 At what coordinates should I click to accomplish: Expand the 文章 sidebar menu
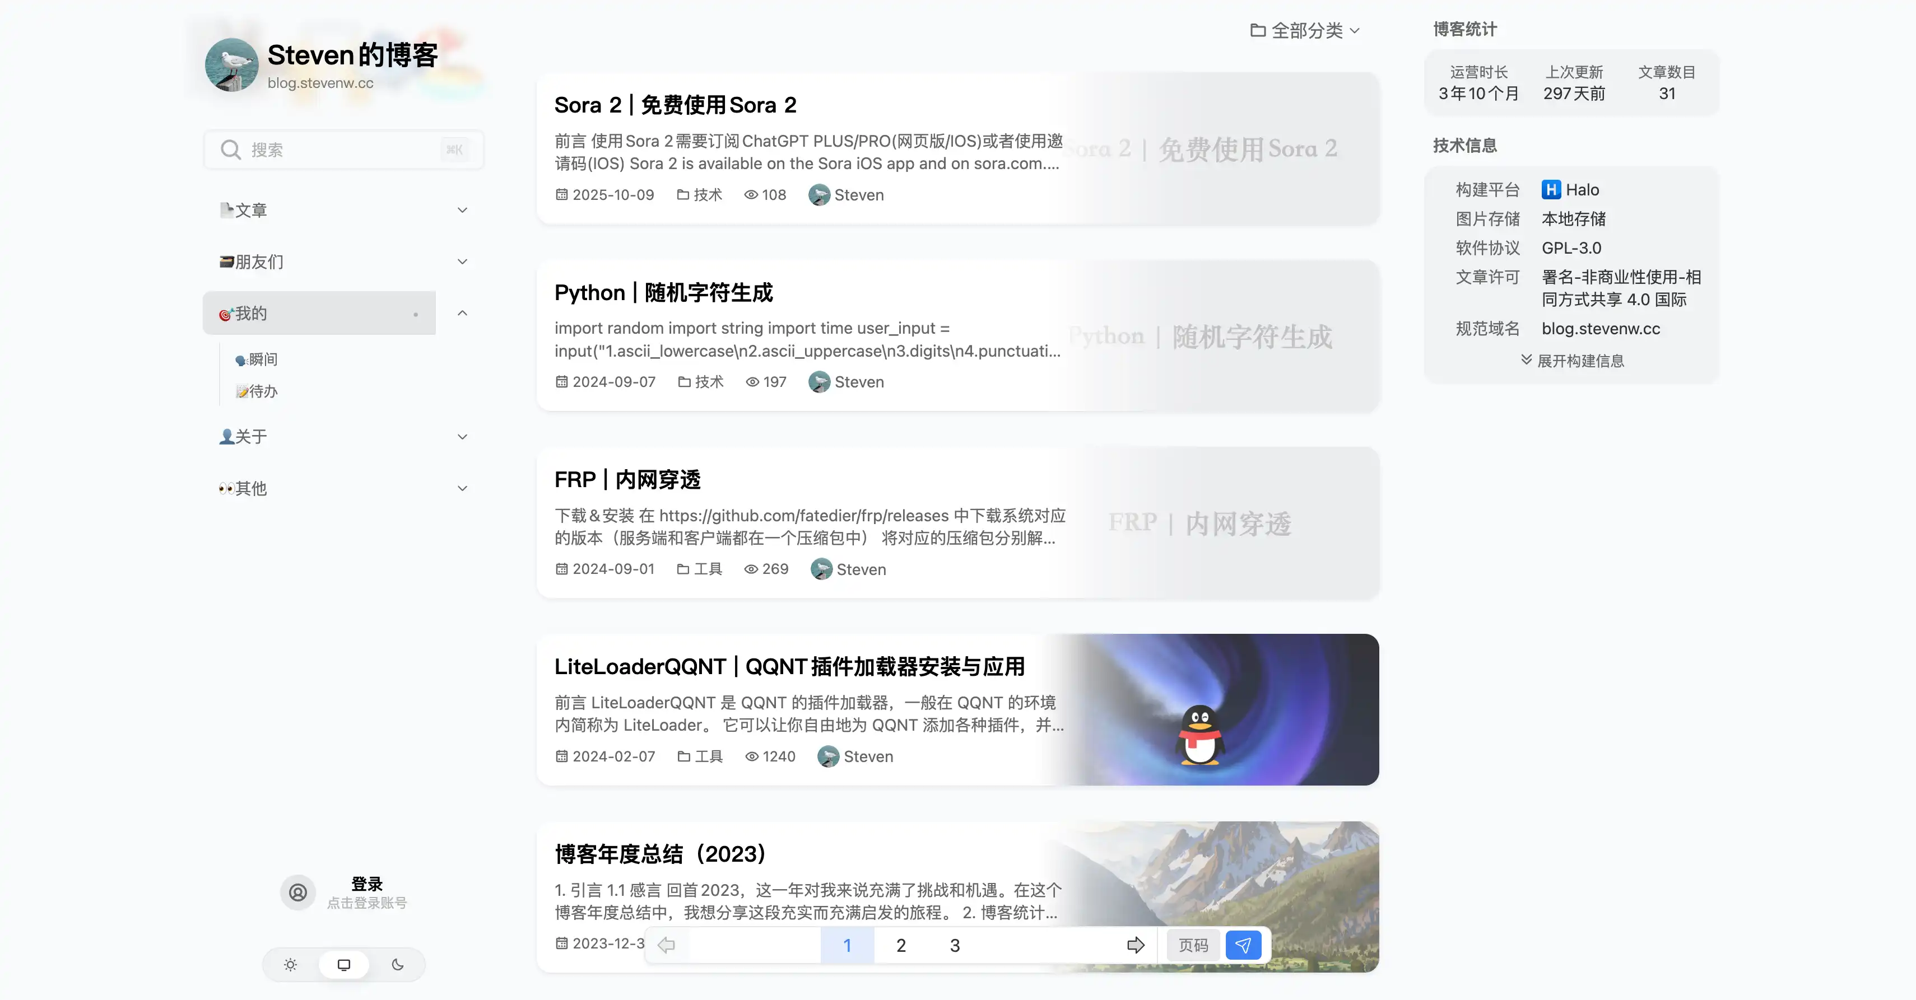point(462,211)
